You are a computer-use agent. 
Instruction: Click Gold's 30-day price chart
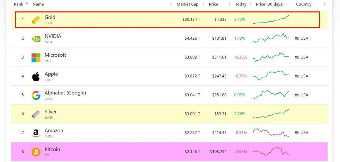pyautogui.click(x=271, y=20)
